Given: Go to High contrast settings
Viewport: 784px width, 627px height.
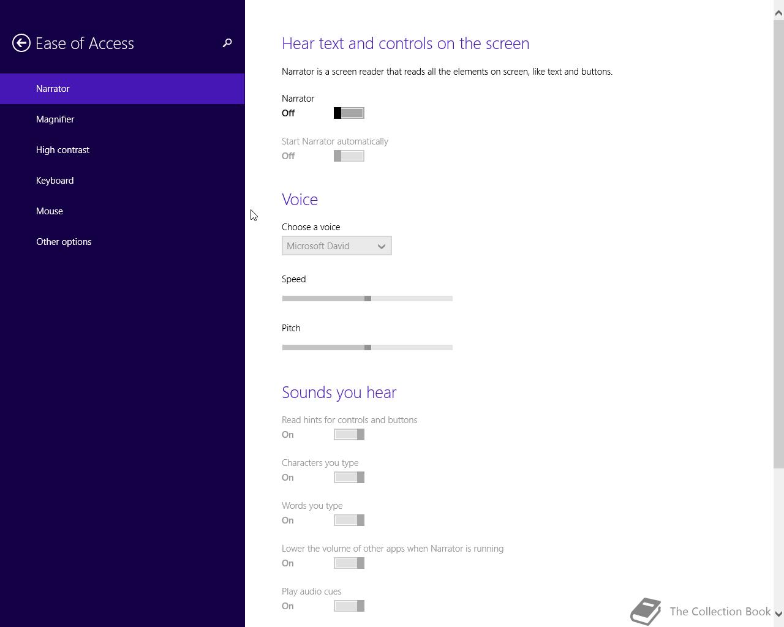Looking at the screenshot, I should point(123,150).
